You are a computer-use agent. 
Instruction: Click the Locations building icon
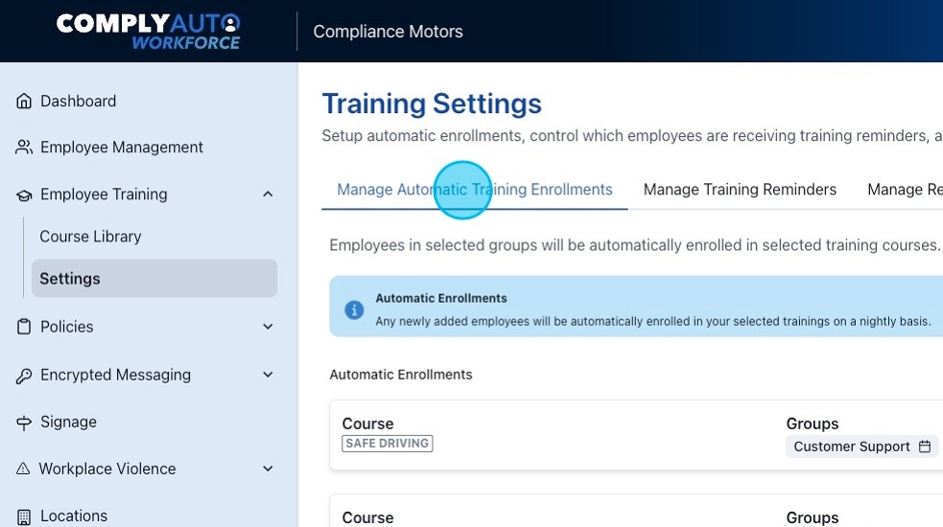pyautogui.click(x=24, y=516)
